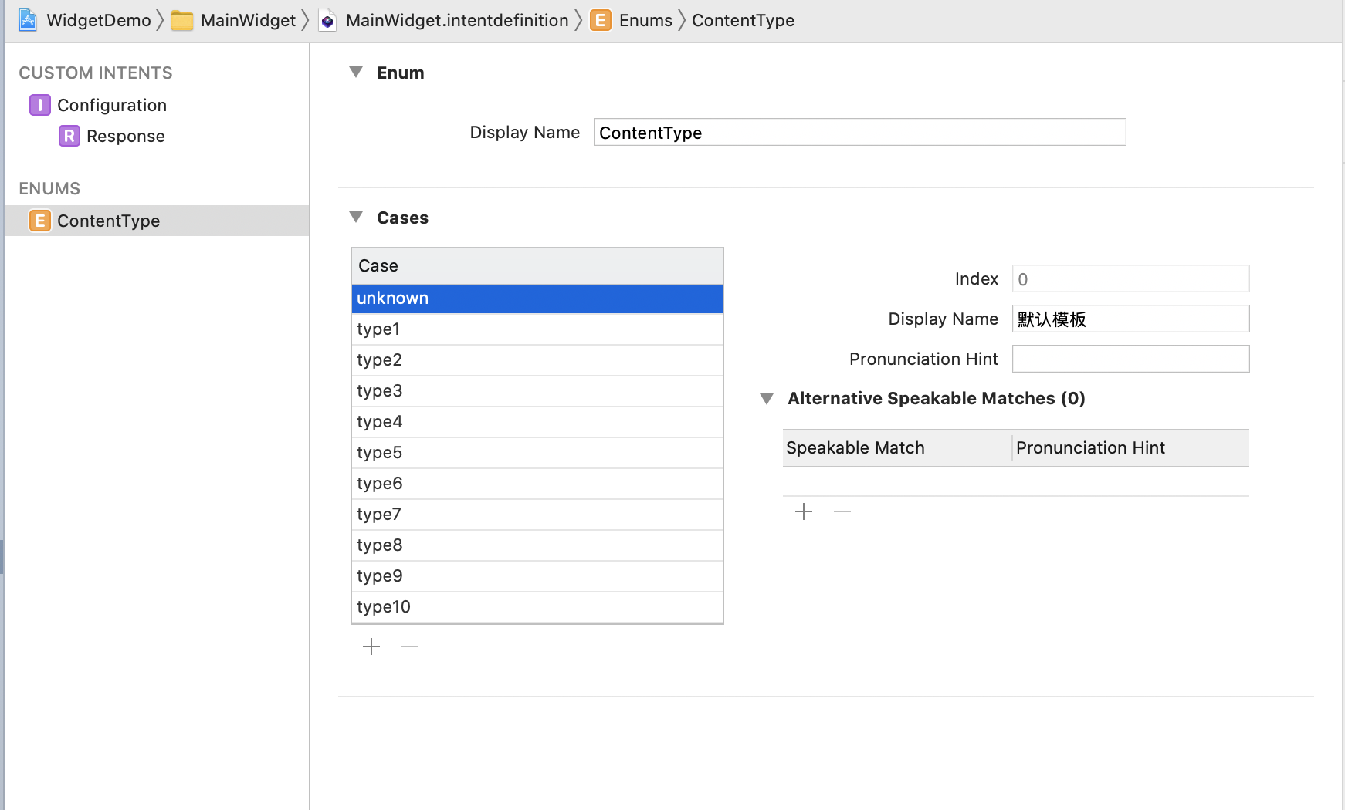
Task: Click the WidgetDemo project icon in breadcrumb
Action: pyautogui.click(x=28, y=20)
